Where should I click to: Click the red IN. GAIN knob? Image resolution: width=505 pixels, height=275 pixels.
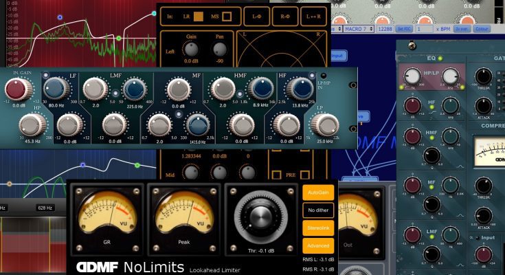coord(18,89)
